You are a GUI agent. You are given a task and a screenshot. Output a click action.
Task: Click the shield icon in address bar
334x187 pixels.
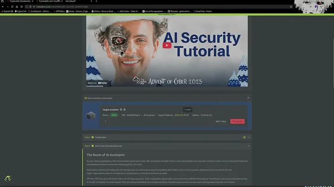click(26, 7)
